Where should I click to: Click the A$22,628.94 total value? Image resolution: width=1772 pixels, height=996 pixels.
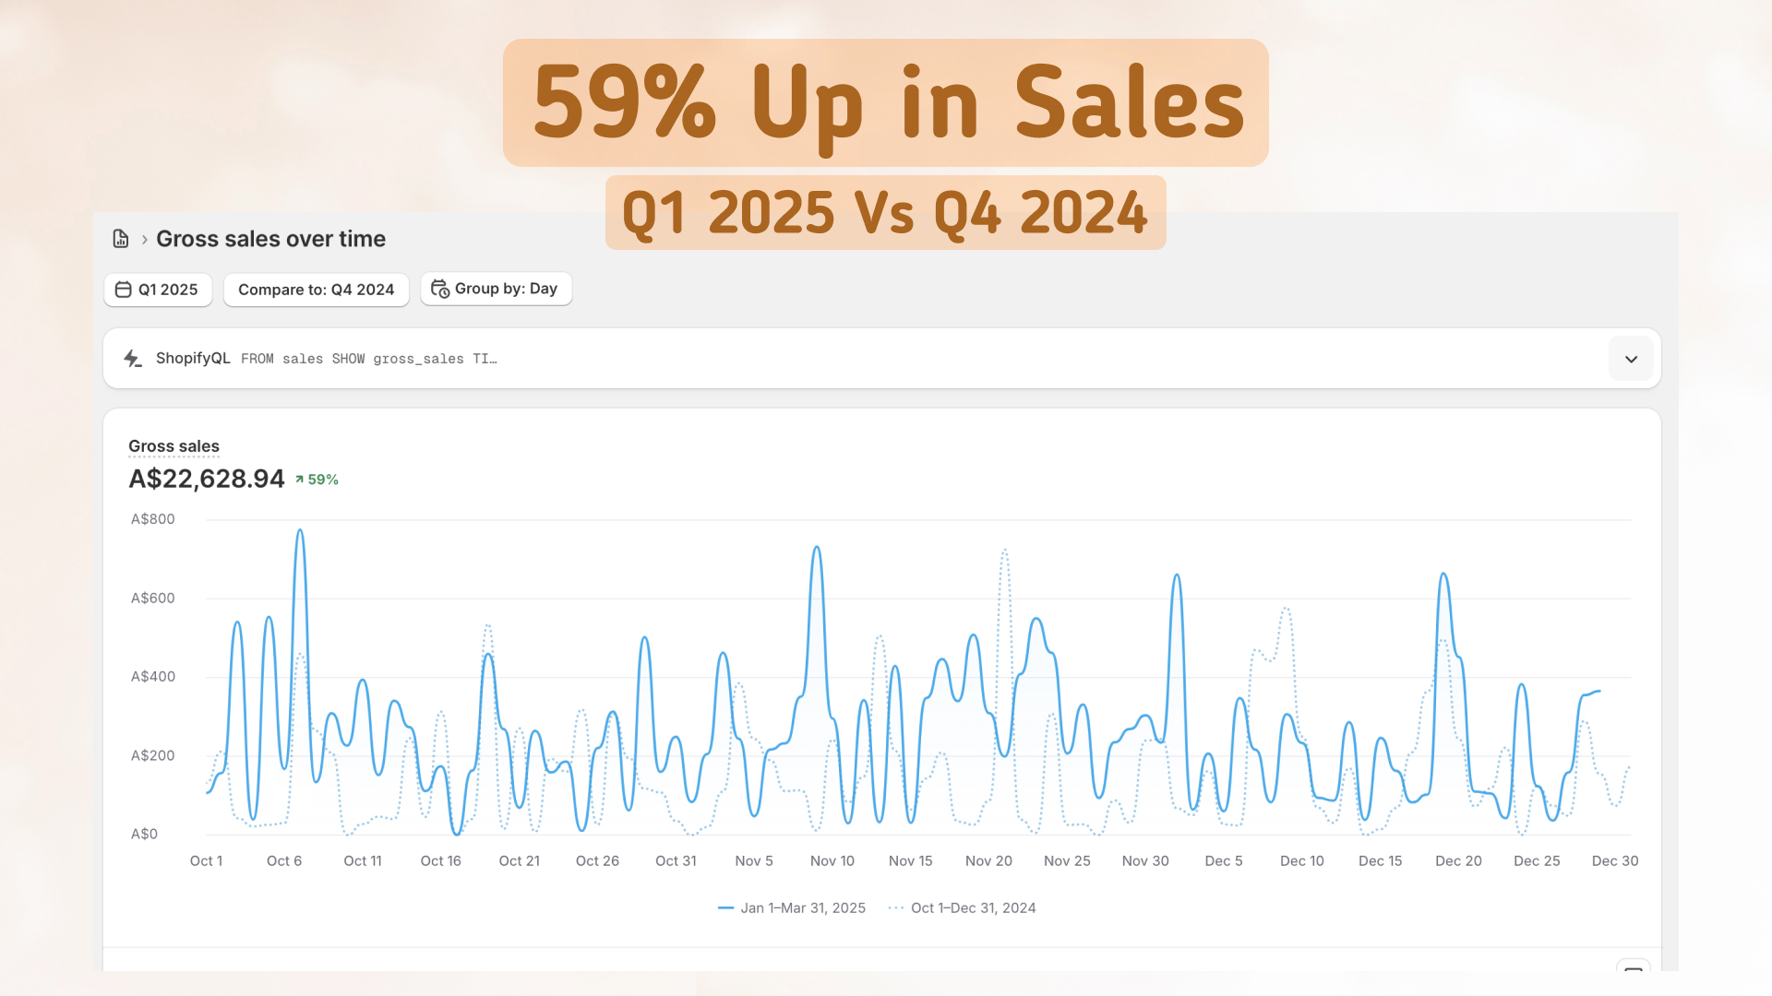[x=207, y=479]
